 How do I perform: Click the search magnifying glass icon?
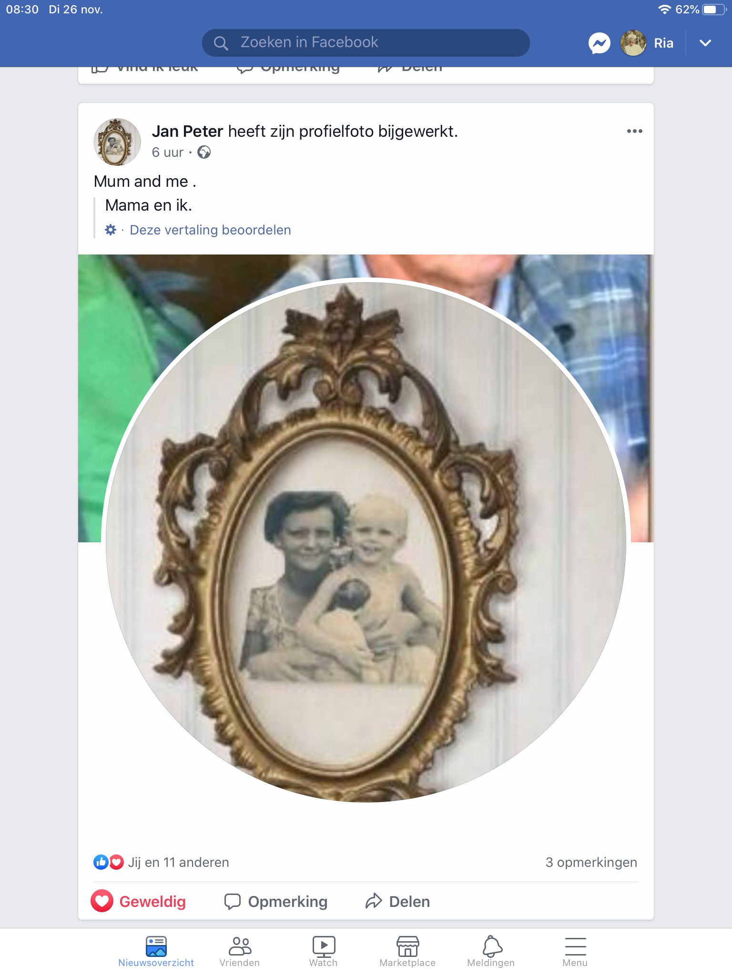pos(221,43)
